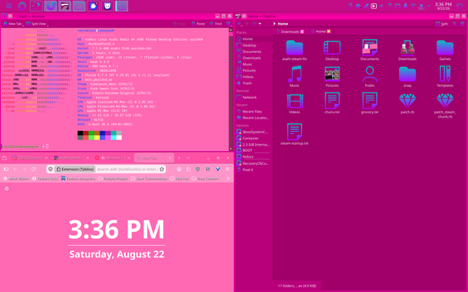Select the grocery.txt file icon
This screenshot has width=468, height=292.
[x=369, y=101]
